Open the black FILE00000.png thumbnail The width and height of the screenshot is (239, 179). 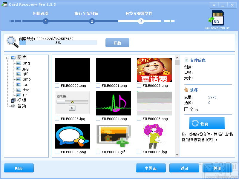tap(72, 70)
